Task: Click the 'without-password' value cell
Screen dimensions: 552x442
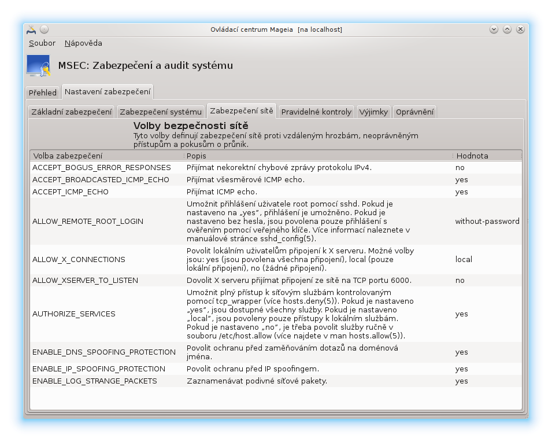Action: point(487,222)
